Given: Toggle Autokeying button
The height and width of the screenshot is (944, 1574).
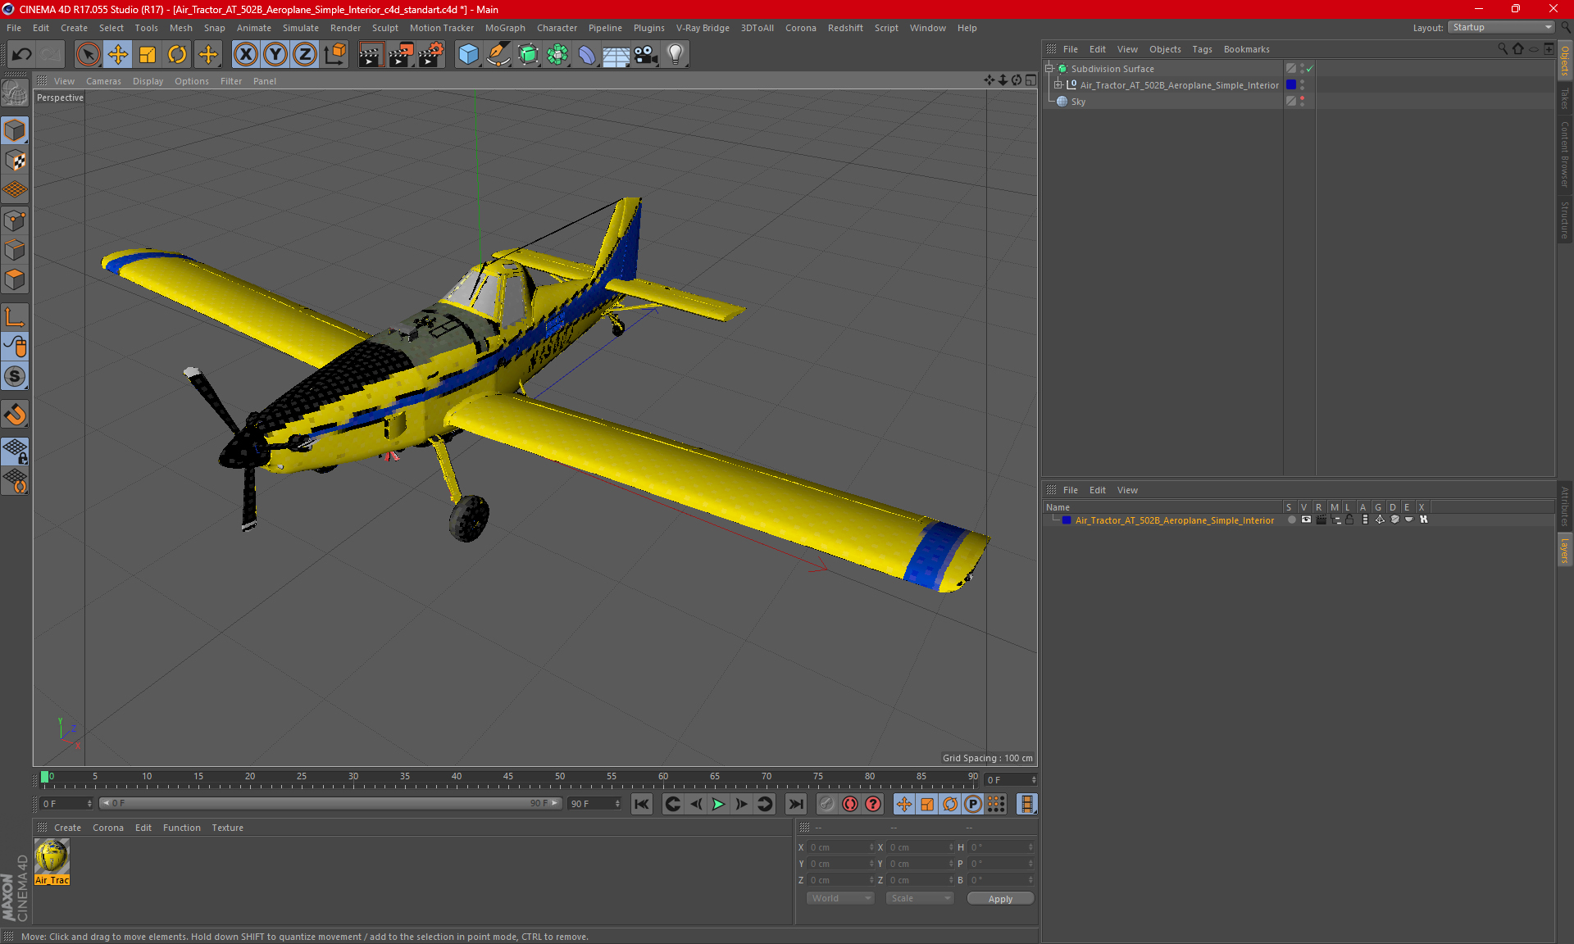Looking at the screenshot, I should tap(850, 804).
